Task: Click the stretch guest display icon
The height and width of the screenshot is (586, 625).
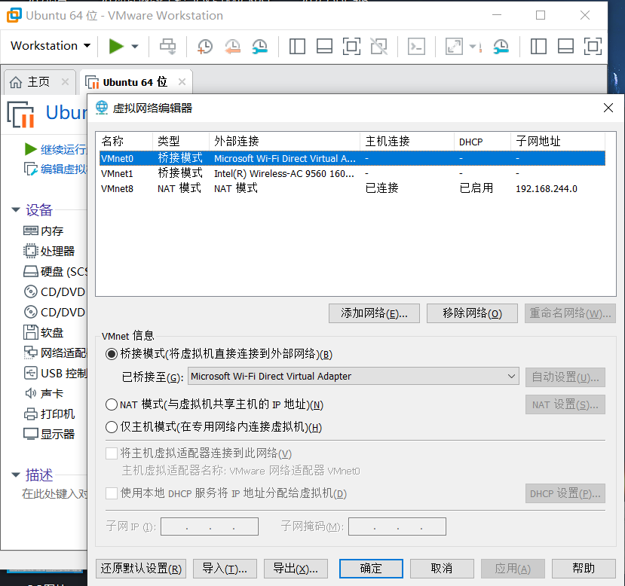Action: coord(454,47)
